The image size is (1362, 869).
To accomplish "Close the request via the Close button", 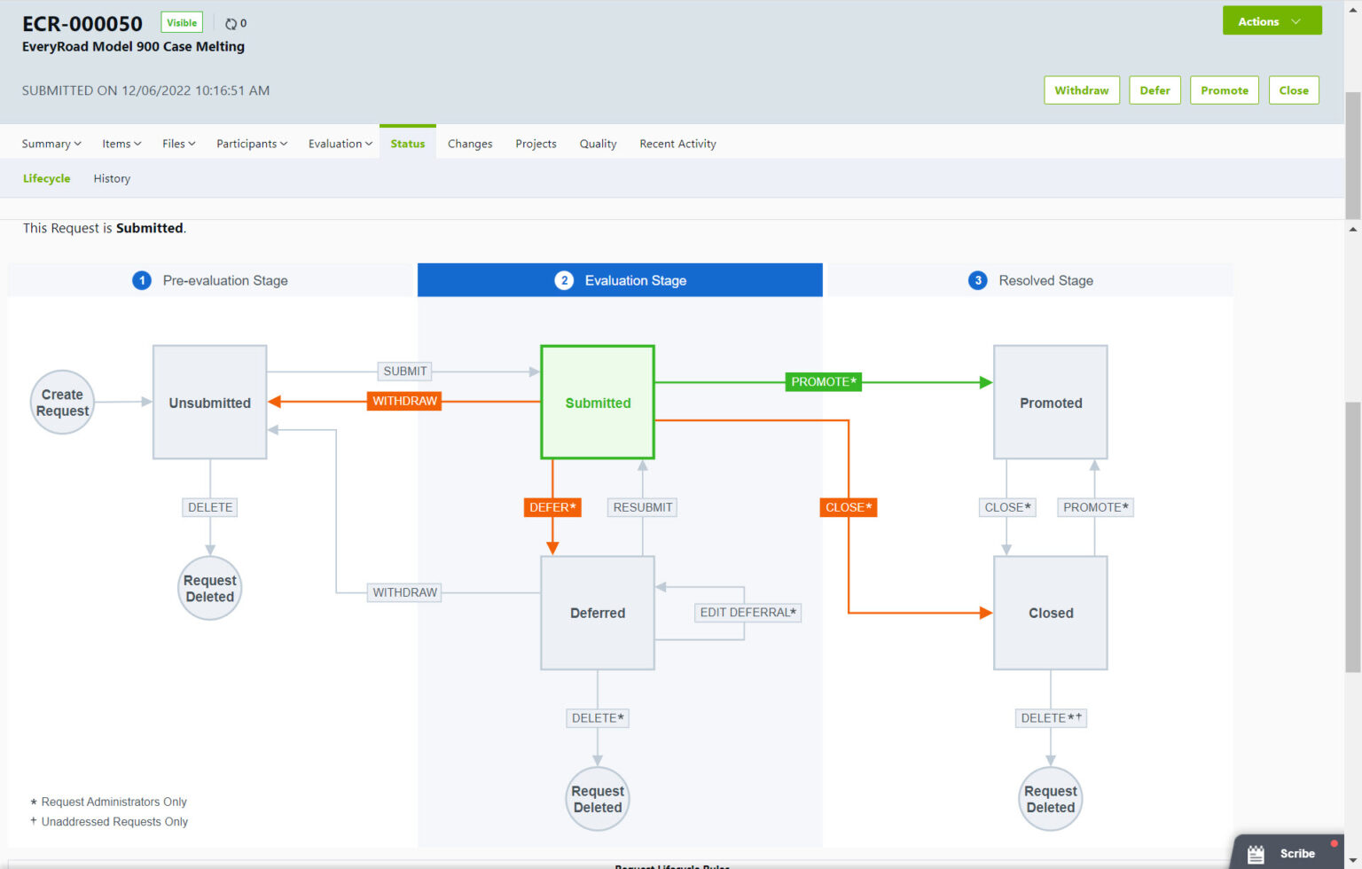I will click(x=1294, y=90).
